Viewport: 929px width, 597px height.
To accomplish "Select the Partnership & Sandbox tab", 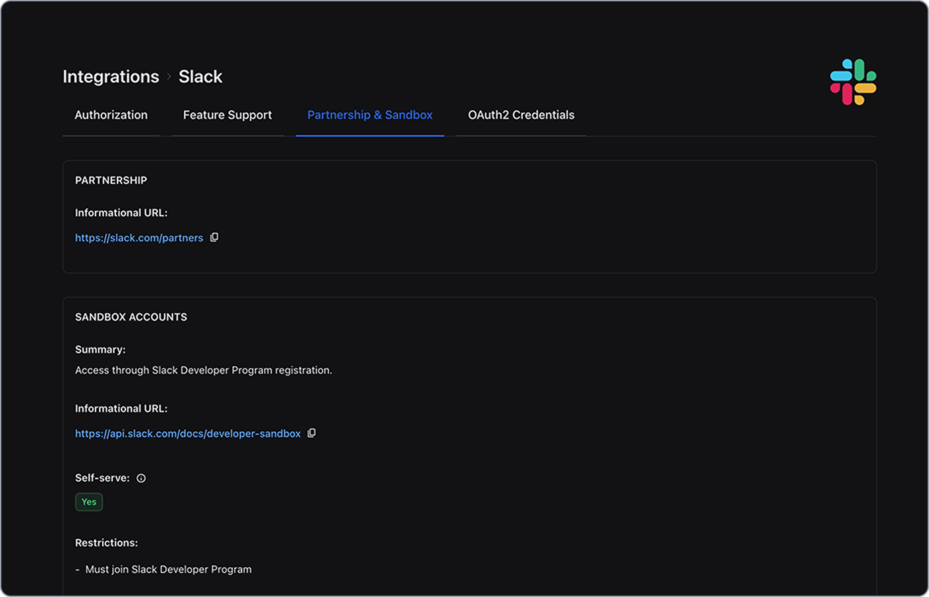I will 370,115.
